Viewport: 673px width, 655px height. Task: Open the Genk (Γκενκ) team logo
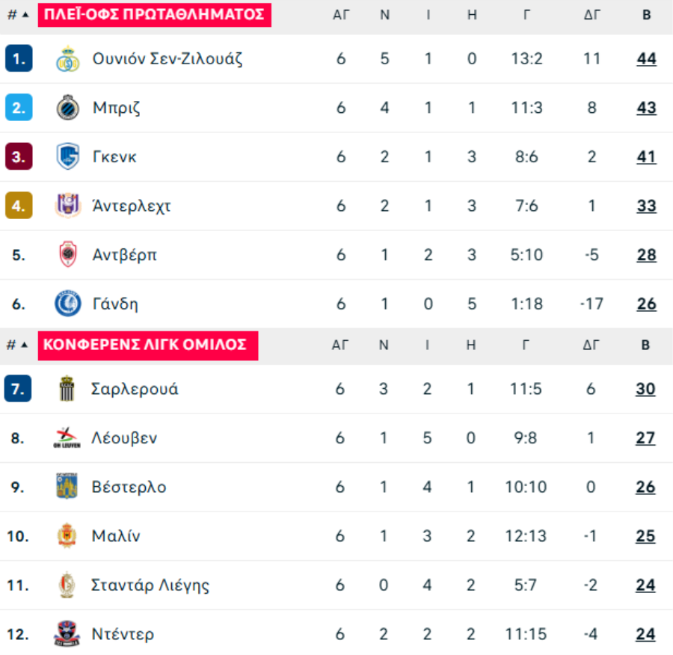point(68,157)
